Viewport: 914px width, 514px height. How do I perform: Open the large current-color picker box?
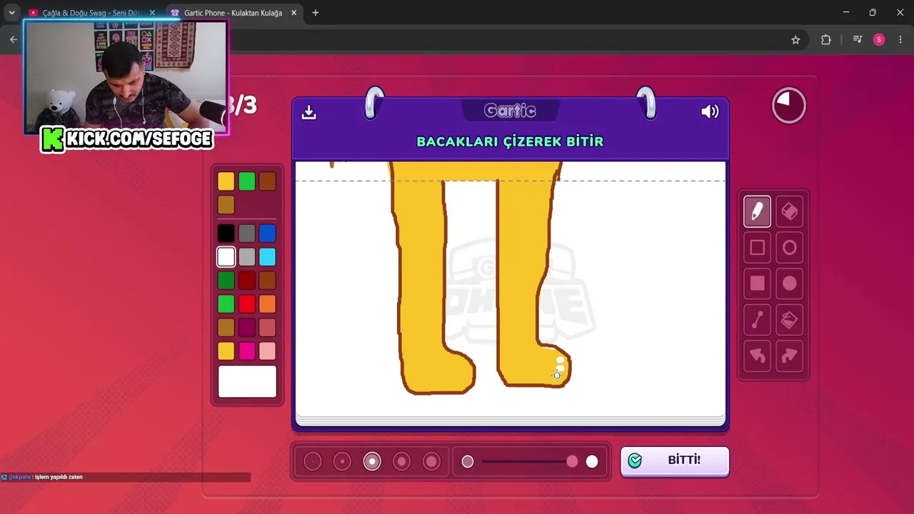tap(247, 381)
